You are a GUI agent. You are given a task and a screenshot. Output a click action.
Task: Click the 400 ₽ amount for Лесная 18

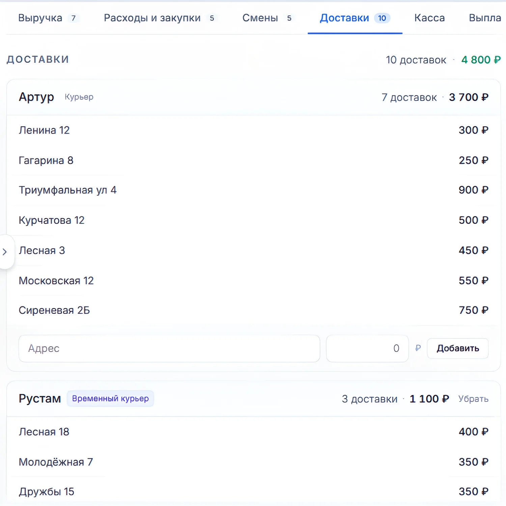pyautogui.click(x=473, y=432)
